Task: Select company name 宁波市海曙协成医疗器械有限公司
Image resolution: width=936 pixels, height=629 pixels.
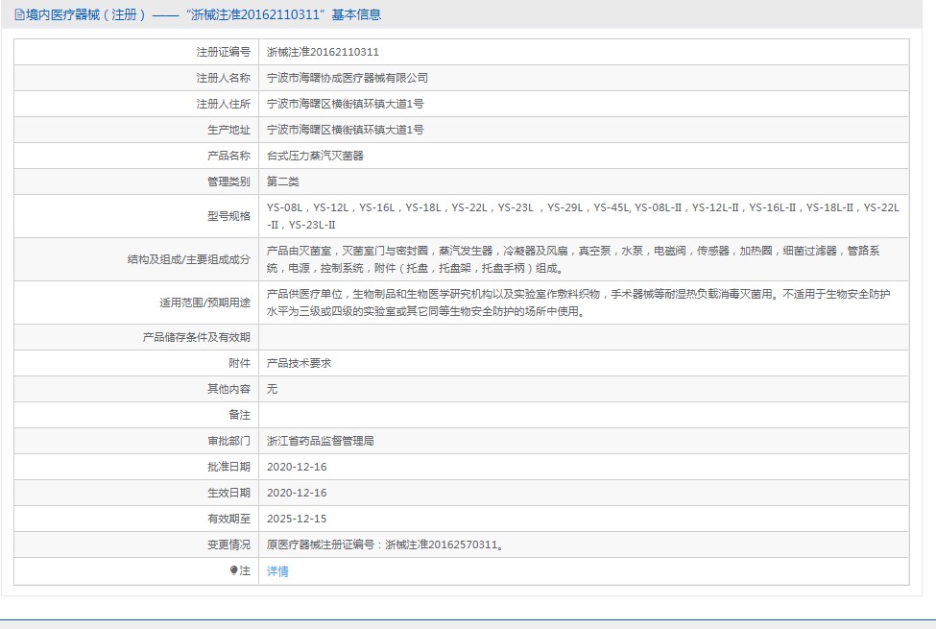Action: click(x=348, y=78)
